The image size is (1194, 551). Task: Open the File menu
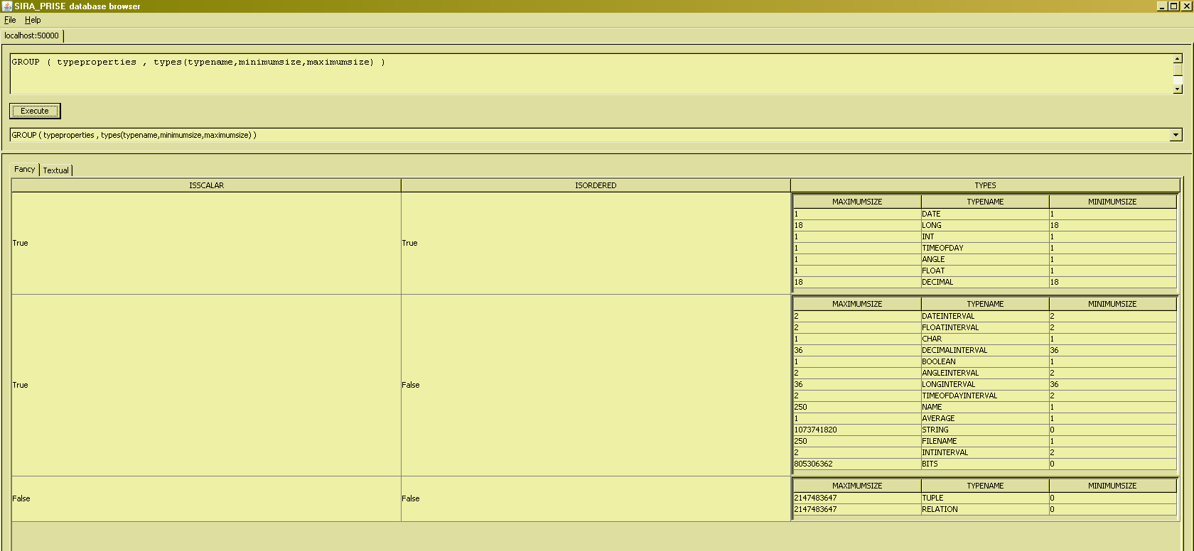click(x=10, y=20)
